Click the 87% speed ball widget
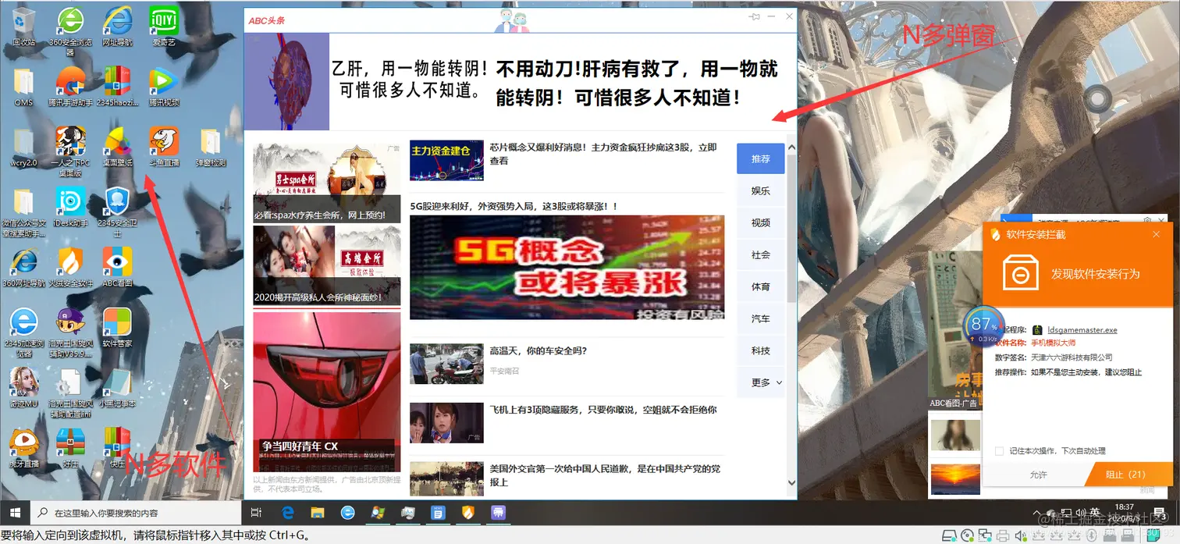1180x544 pixels. (x=984, y=326)
